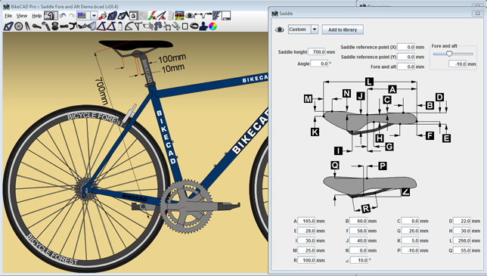Open the wheel component icon
Viewport: 487px width, 276px height.
click(19, 26)
